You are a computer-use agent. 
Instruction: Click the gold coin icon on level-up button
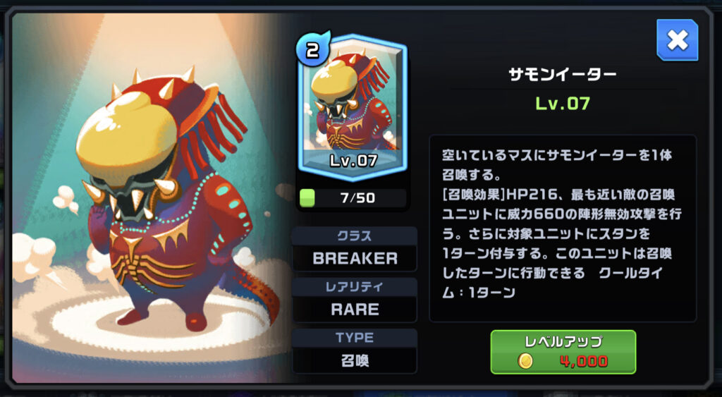point(525,361)
